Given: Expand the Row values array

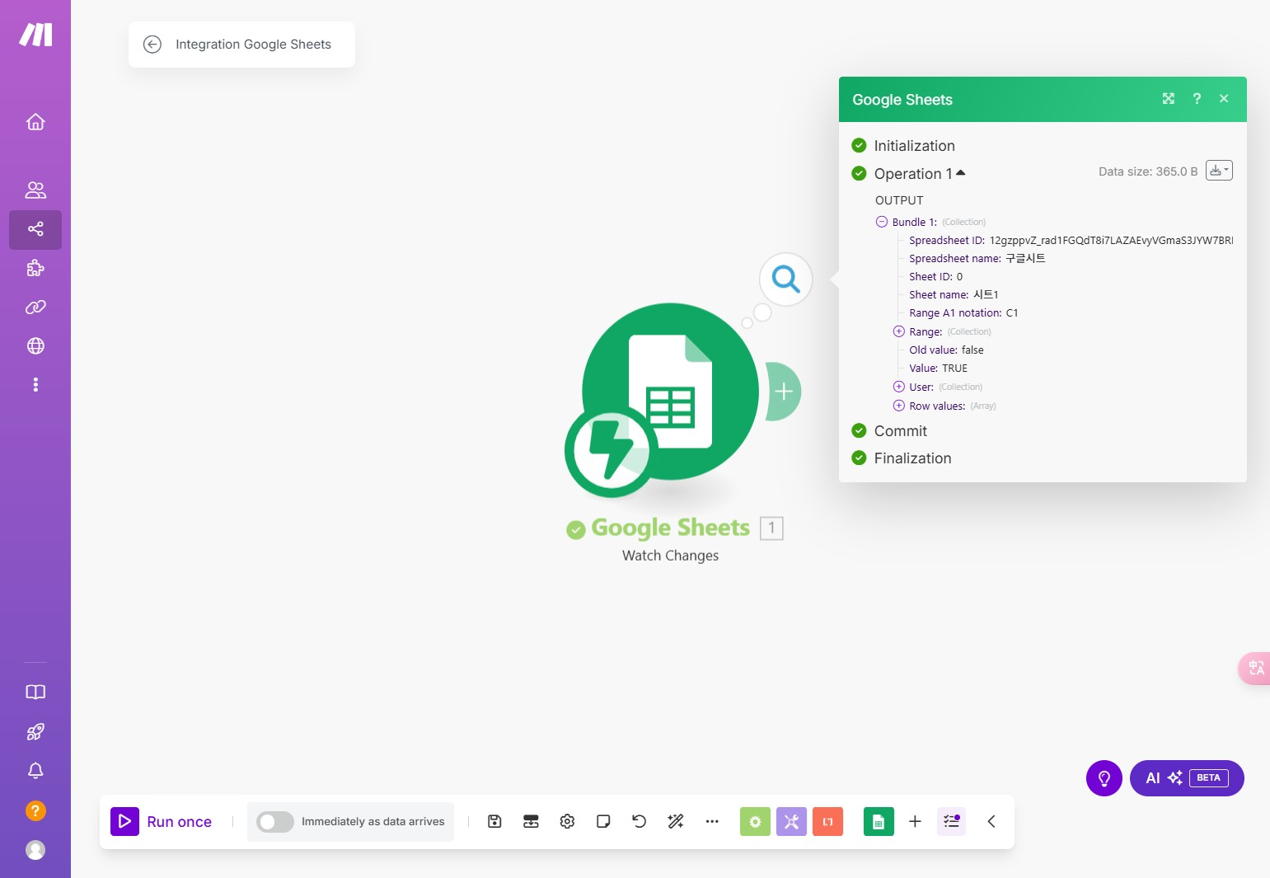Looking at the screenshot, I should (899, 406).
